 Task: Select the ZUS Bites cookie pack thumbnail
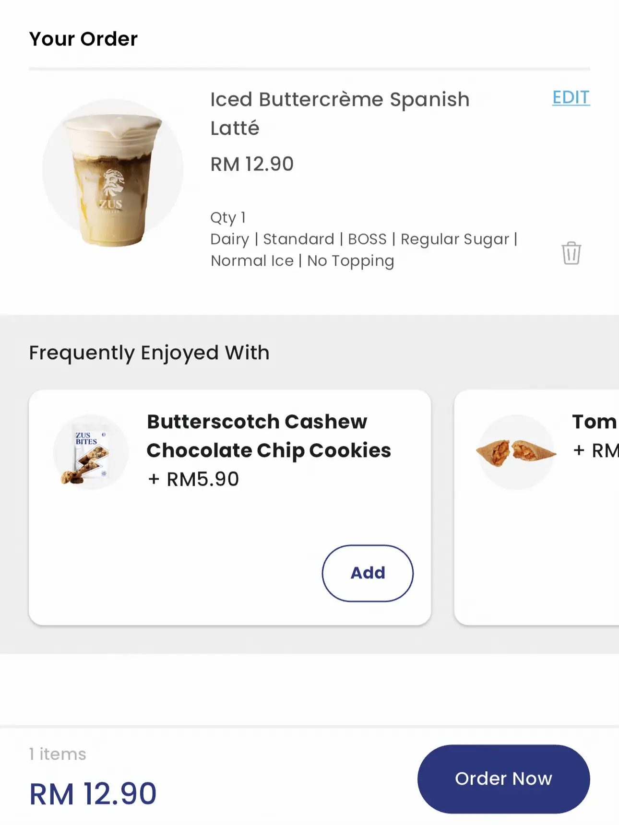pyautogui.click(x=90, y=452)
